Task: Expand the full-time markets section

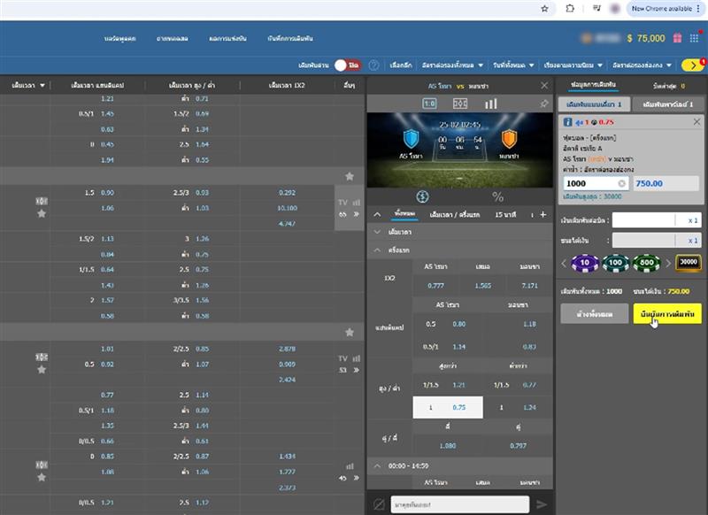Action: [x=378, y=232]
